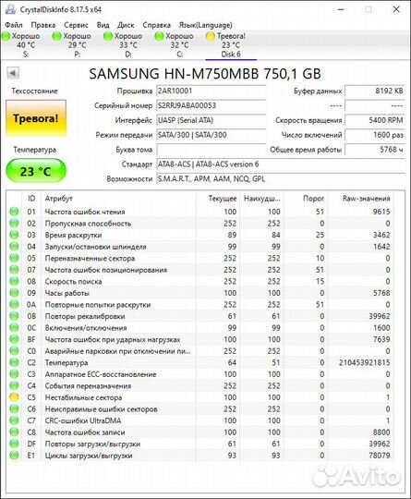Click the yellow Тревога! health status button

coord(36,118)
